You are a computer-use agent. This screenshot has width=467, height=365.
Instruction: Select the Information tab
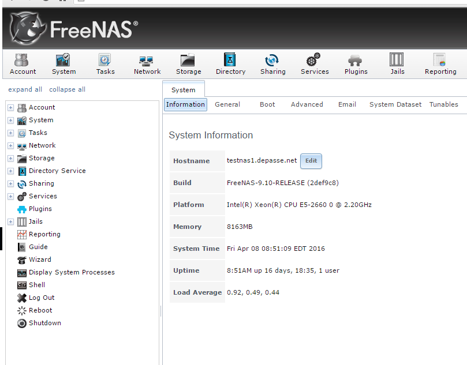click(x=185, y=105)
